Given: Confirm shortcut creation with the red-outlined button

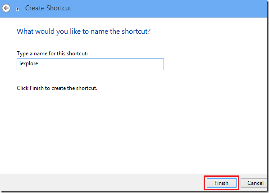Looking at the screenshot, I should 222,183.
